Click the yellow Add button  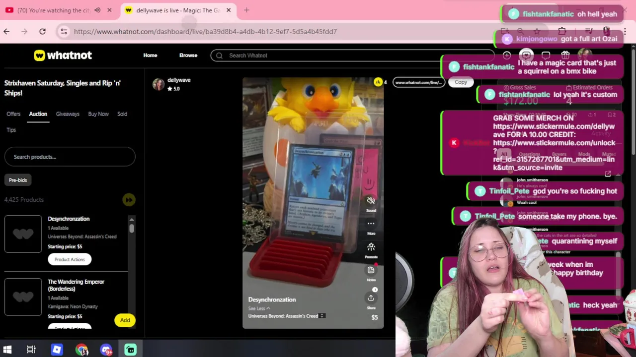point(125,320)
